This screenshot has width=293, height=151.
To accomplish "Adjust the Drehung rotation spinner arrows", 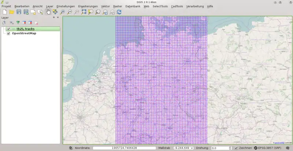I will 230,148.
